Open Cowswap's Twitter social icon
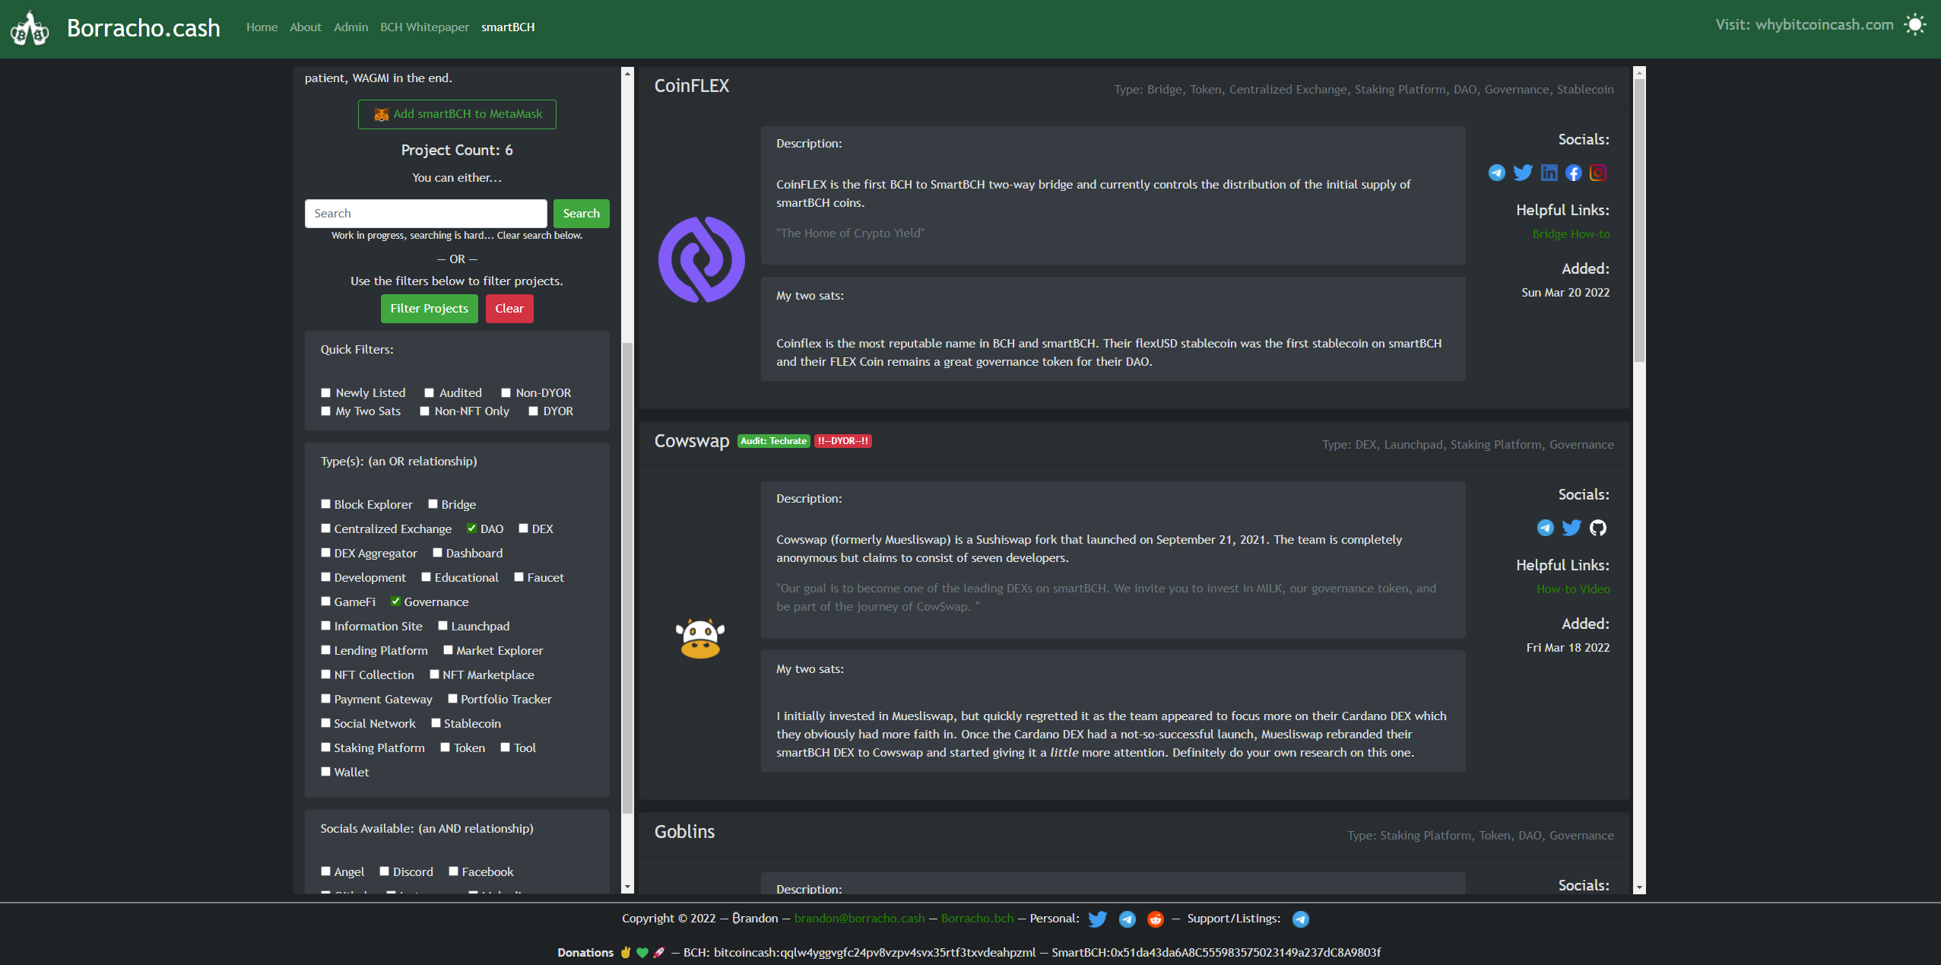This screenshot has width=1941, height=965. [1571, 528]
